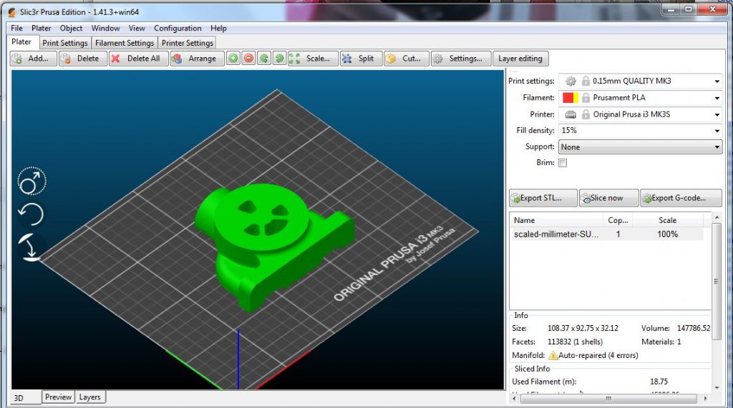Enable the Brim checkbox

pyautogui.click(x=563, y=163)
